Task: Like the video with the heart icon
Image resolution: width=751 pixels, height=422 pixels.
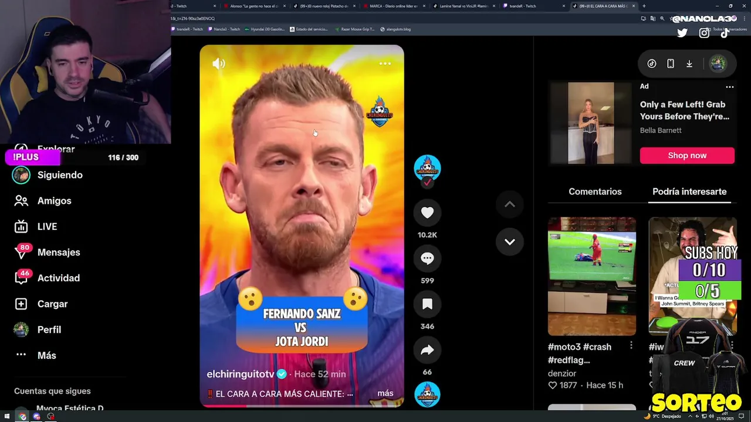Action: pos(427,213)
